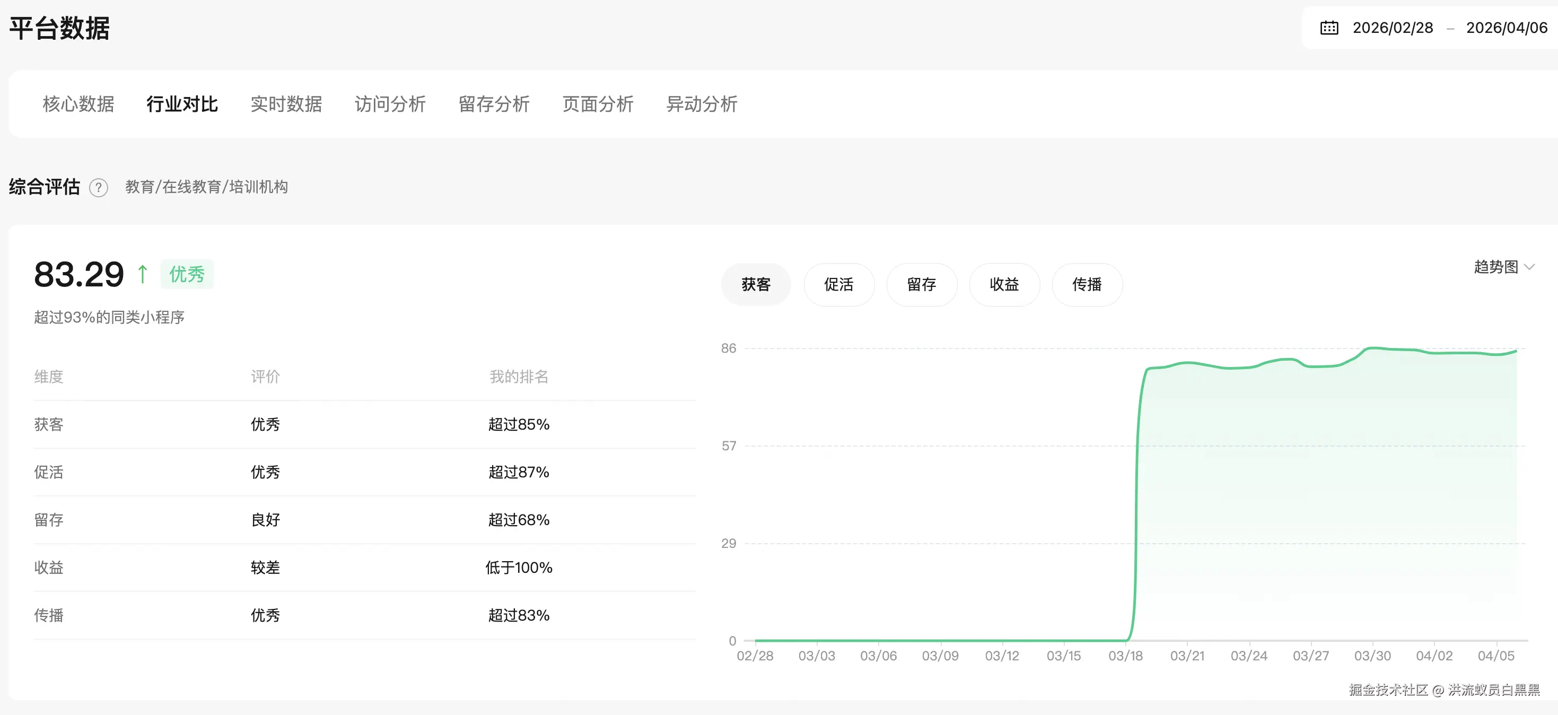Click the help question mark beside 综合评估

coord(99,188)
